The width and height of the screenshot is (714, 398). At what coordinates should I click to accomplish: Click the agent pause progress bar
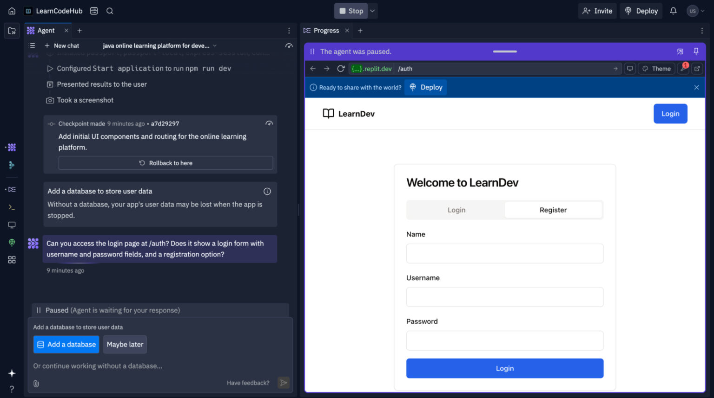click(504, 51)
